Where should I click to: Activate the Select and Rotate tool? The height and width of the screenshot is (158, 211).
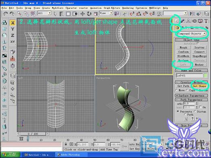pos(89,14)
